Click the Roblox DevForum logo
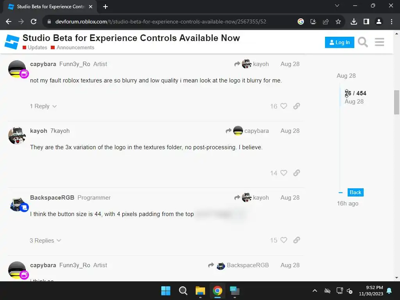The height and width of the screenshot is (300, 400). [x=12, y=42]
